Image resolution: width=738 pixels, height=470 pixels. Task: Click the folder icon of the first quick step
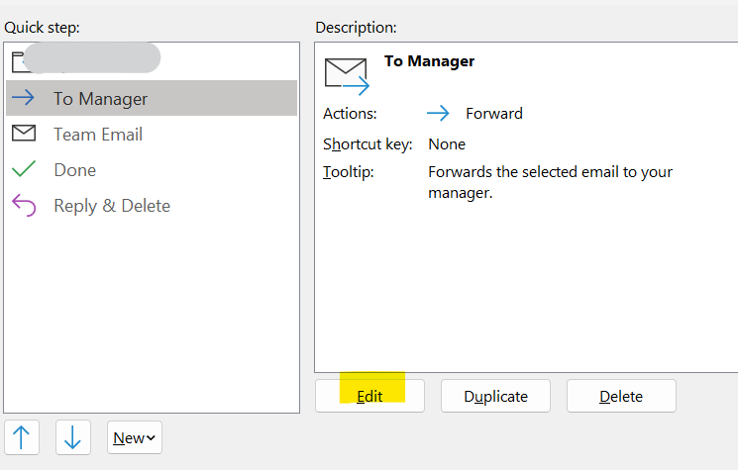[x=16, y=62]
